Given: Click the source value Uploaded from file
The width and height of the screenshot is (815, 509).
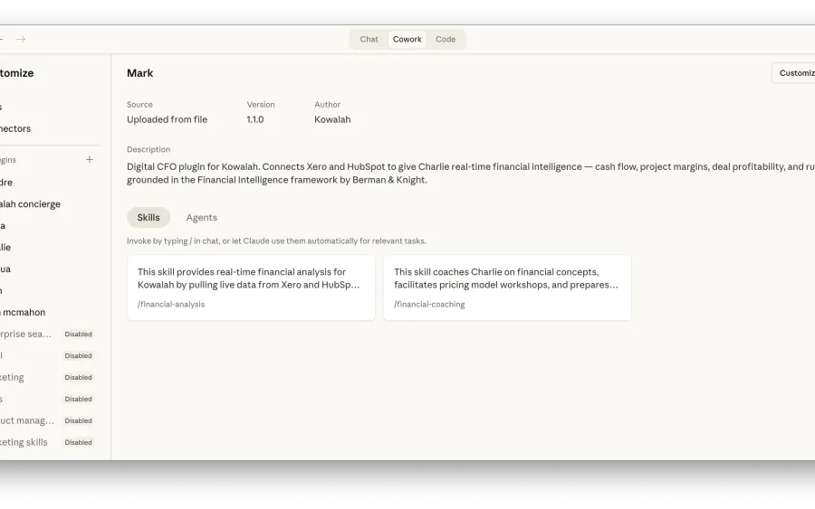Looking at the screenshot, I should click(x=167, y=119).
